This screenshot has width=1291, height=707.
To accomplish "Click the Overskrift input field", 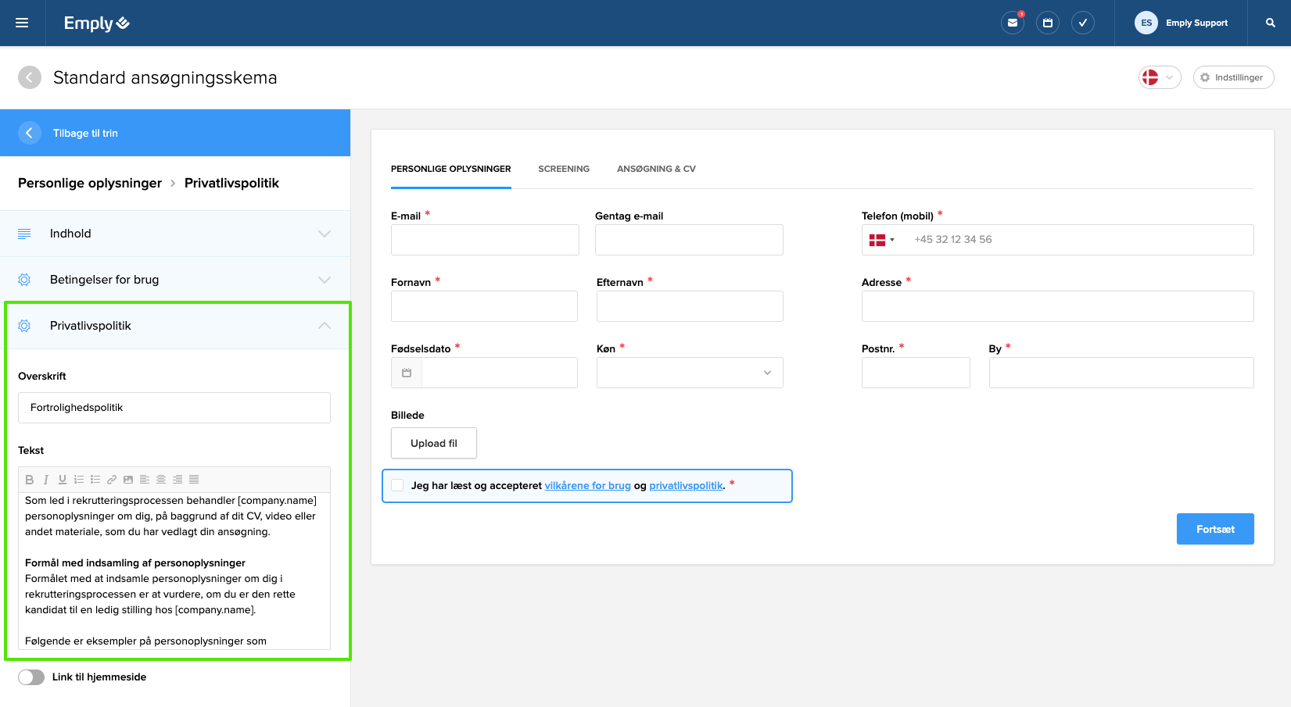I will click(174, 408).
